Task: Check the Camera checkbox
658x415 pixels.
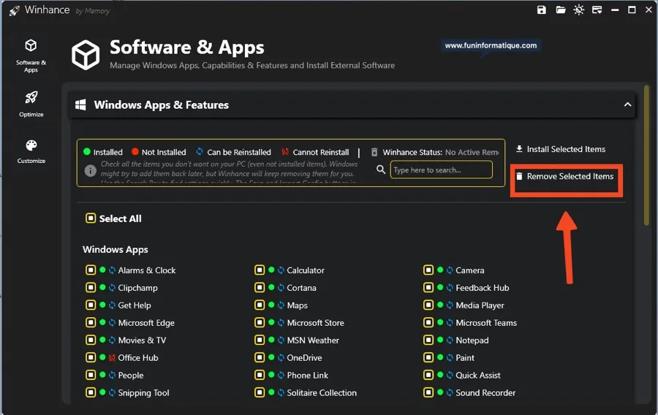Action: pyautogui.click(x=428, y=270)
